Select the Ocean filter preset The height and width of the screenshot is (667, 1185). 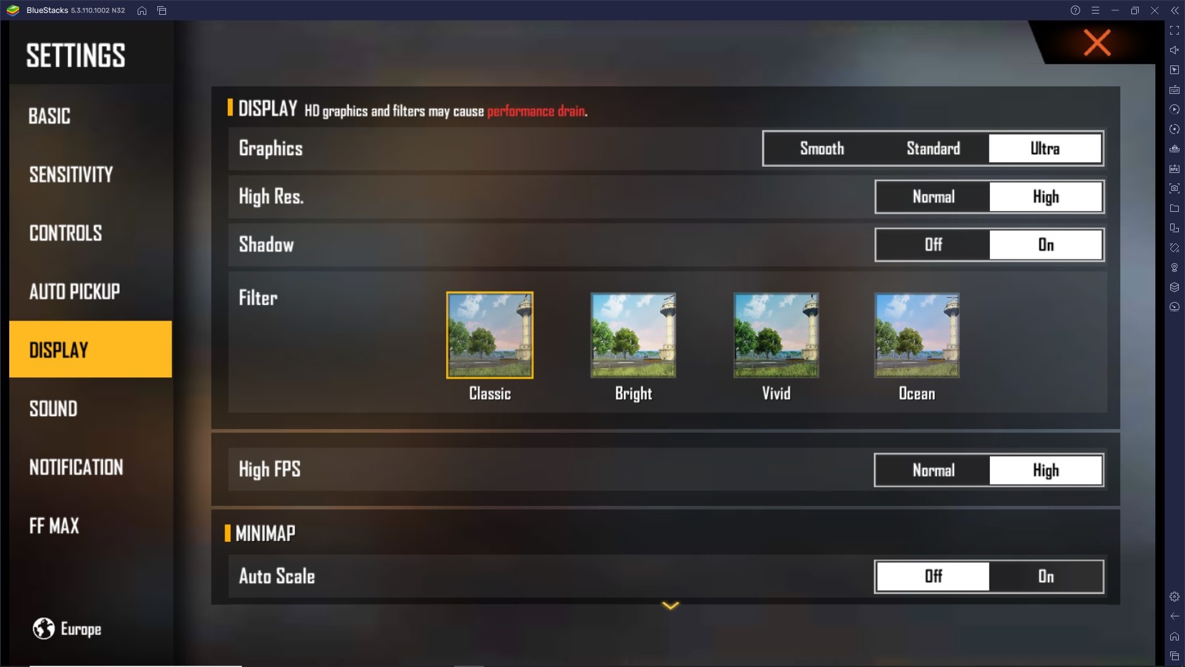coord(917,334)
